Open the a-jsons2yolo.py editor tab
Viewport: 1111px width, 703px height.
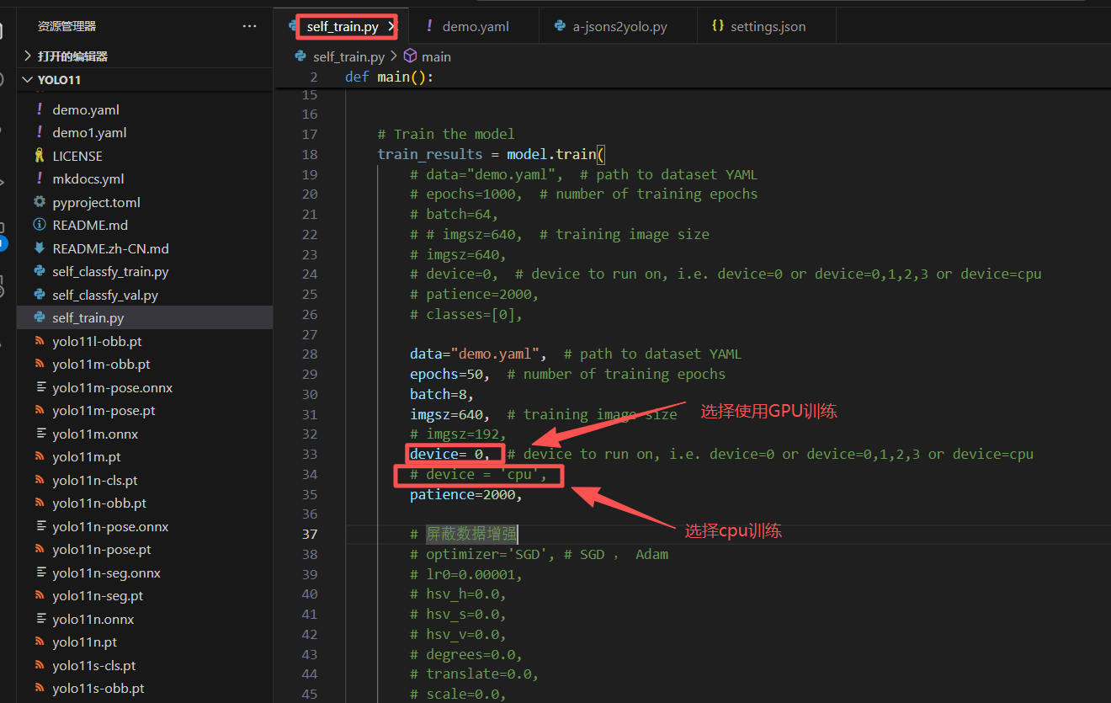pos(619,26)
